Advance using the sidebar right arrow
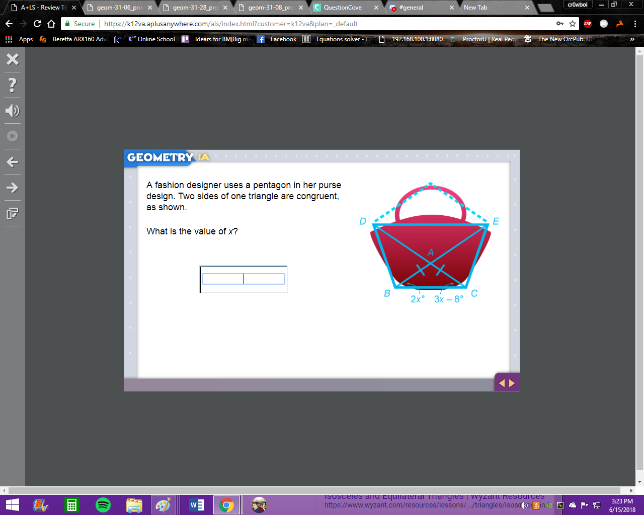 click(x=13, y=188)
